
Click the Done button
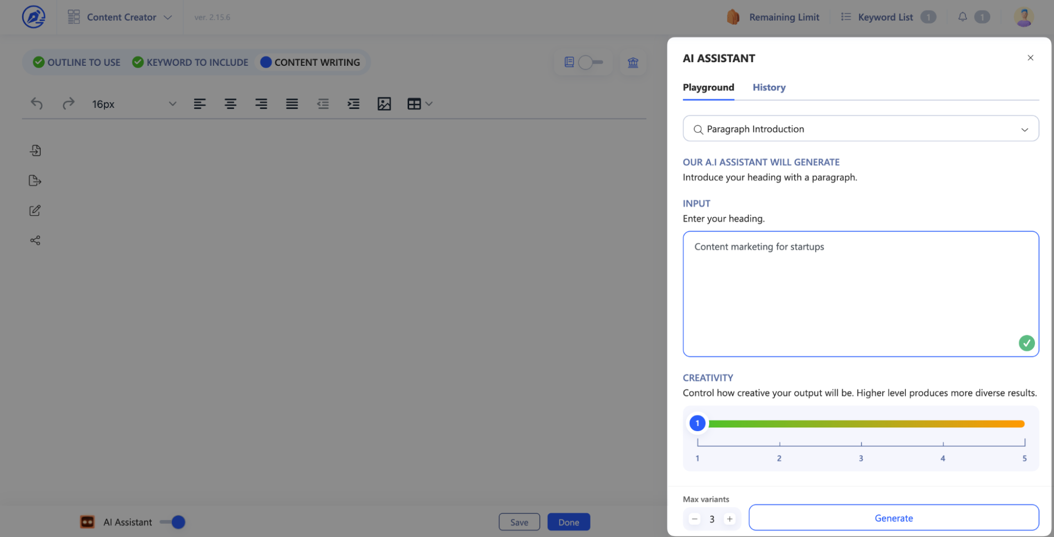click(568, 522)
